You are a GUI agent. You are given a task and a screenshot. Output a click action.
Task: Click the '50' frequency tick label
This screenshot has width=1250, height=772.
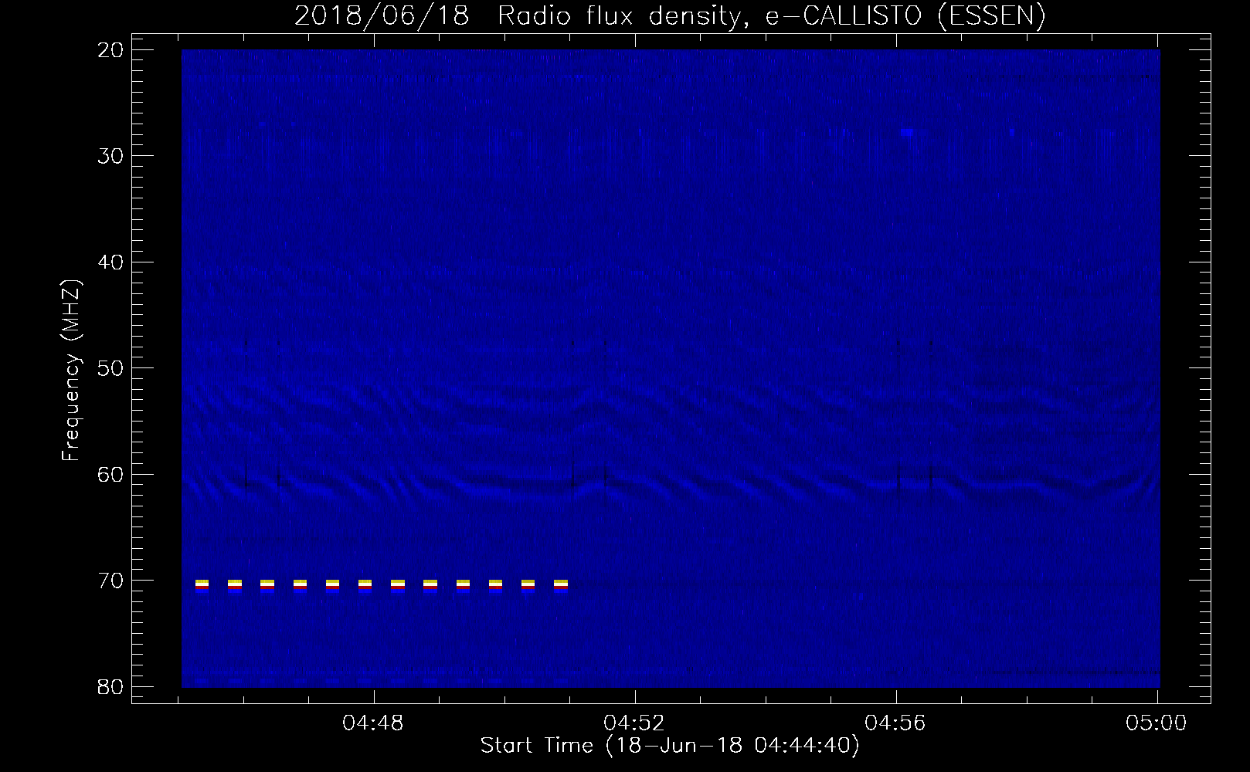(x=111, y=368)
